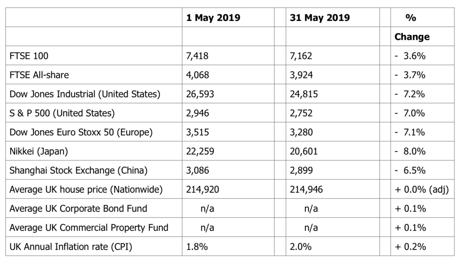This screenshot has width=463, height=262.
Task: Select the Dow Jones Industrial value 26,593
Action: pos(200,94)
